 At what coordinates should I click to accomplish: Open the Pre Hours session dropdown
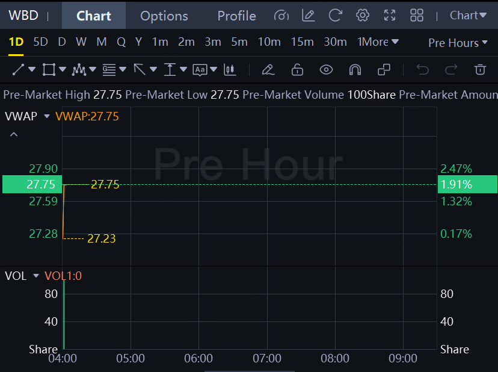(458, 43)
